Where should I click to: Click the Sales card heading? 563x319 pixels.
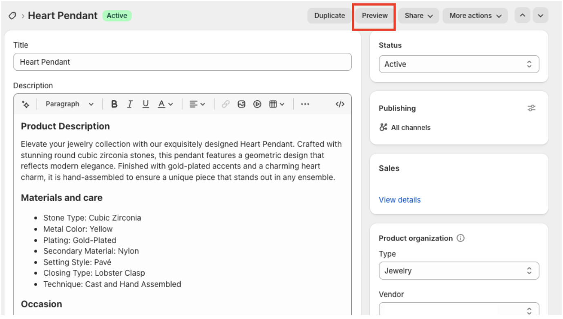[389, 168]
